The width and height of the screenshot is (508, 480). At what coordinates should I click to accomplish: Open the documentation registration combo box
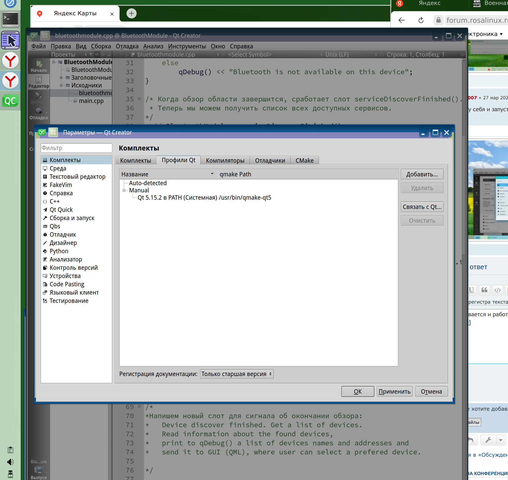click(236, 374)
